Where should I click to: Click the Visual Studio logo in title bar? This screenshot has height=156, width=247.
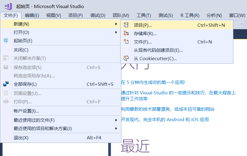[8, 6]
